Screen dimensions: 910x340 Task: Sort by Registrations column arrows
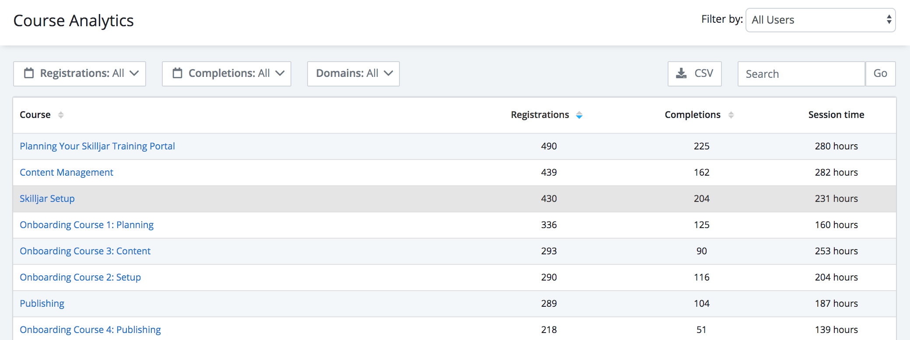point(579,115)
